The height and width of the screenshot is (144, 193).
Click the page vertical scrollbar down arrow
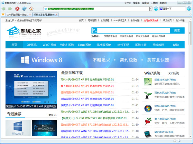190,137
